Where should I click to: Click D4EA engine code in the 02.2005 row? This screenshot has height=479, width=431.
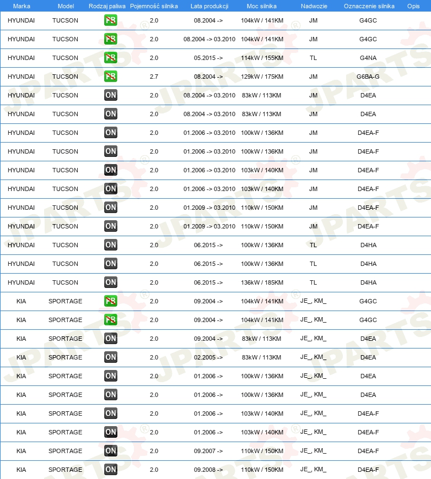[368, 357]
